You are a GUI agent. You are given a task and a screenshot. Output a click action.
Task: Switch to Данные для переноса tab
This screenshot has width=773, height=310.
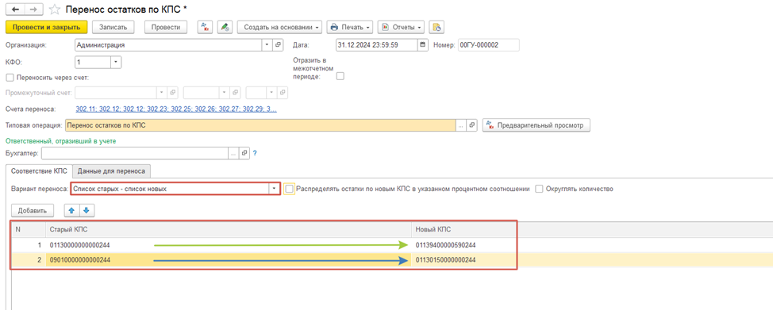click(111, 171)
